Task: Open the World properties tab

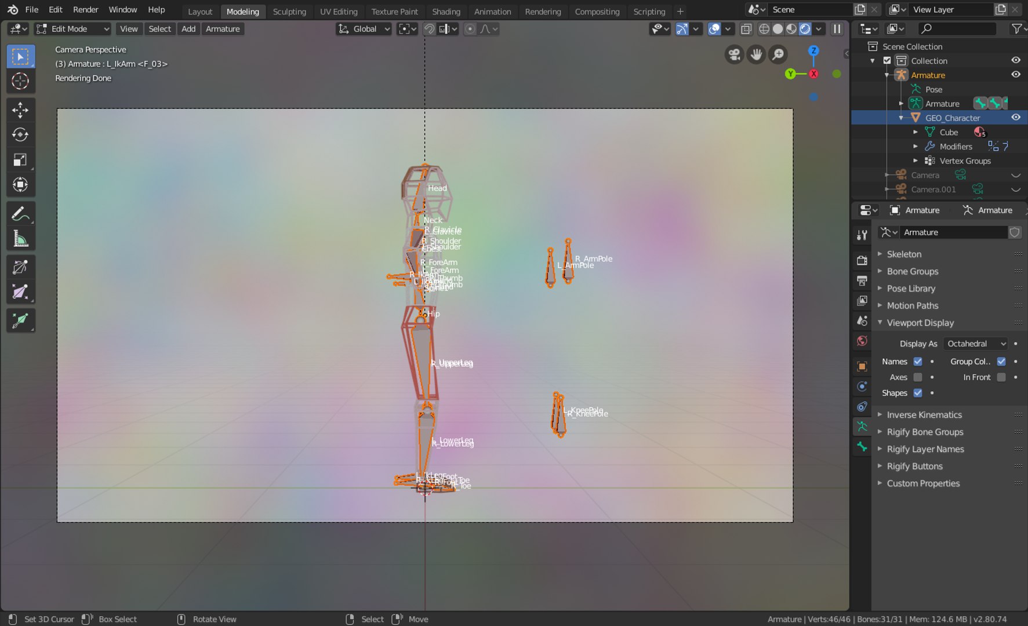Action: pos(862,341)
